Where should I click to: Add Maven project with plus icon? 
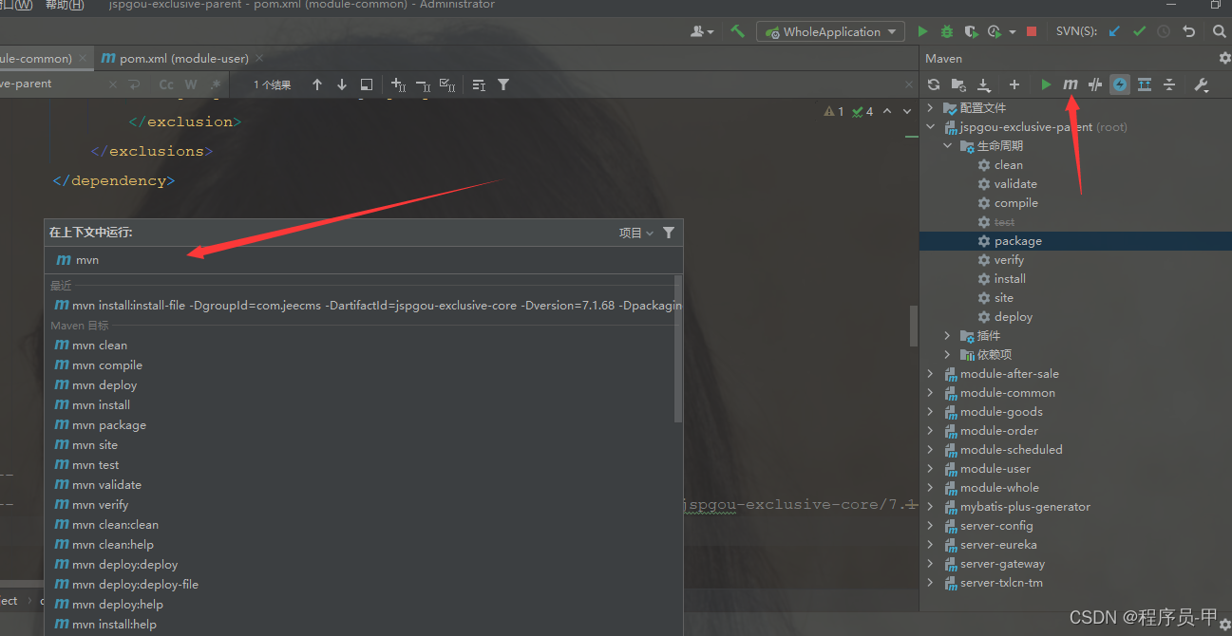click(x=1014, y=84)
